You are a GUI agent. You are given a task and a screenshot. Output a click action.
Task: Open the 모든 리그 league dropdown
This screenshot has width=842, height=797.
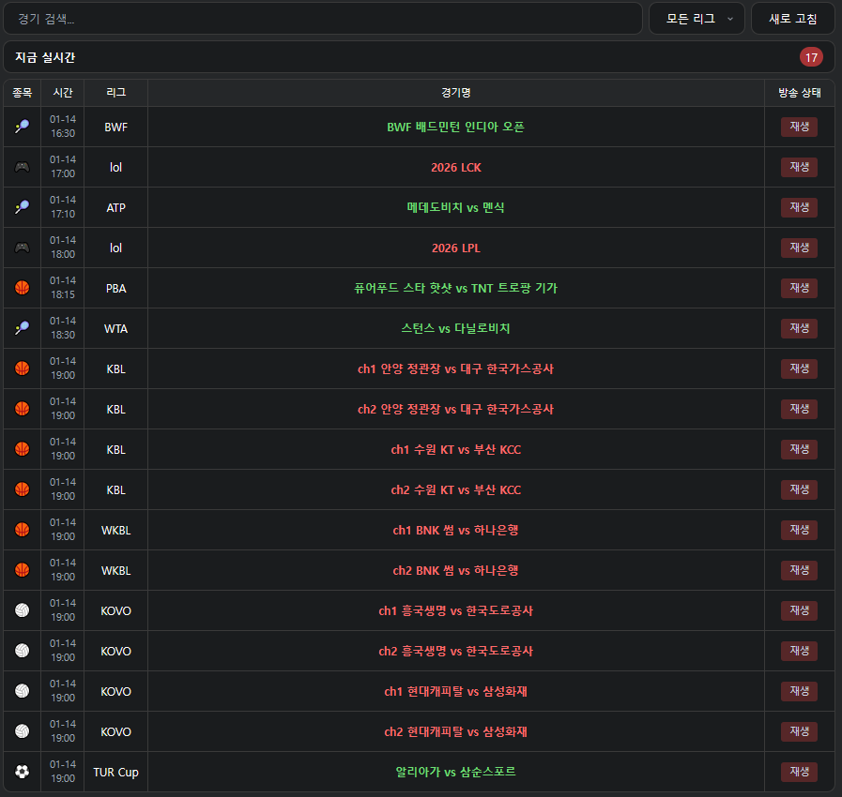pyautogui.click(x=697, y=19)
